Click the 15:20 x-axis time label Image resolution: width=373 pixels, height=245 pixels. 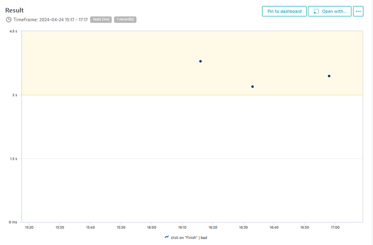coord(29,227)
